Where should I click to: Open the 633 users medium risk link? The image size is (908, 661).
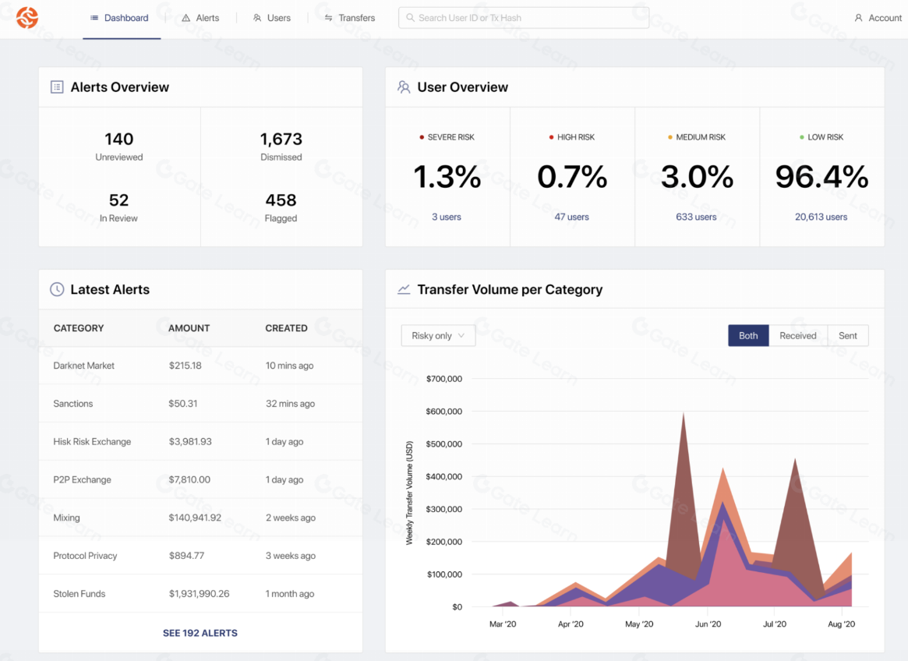tap(696, 217)
